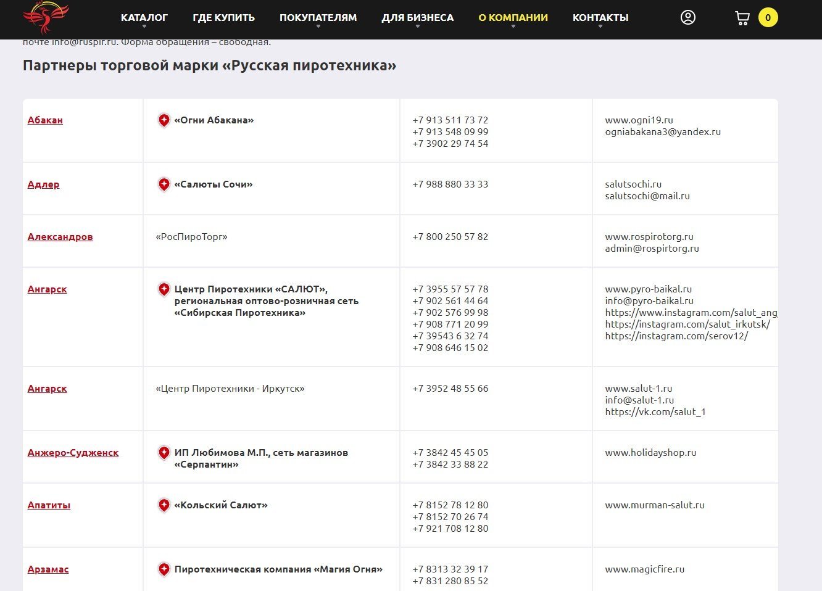Image resolution: width=822 pixels, height=591 pixels.
Task: Click the salutsochi.ru website address
Action: (633, 184)
